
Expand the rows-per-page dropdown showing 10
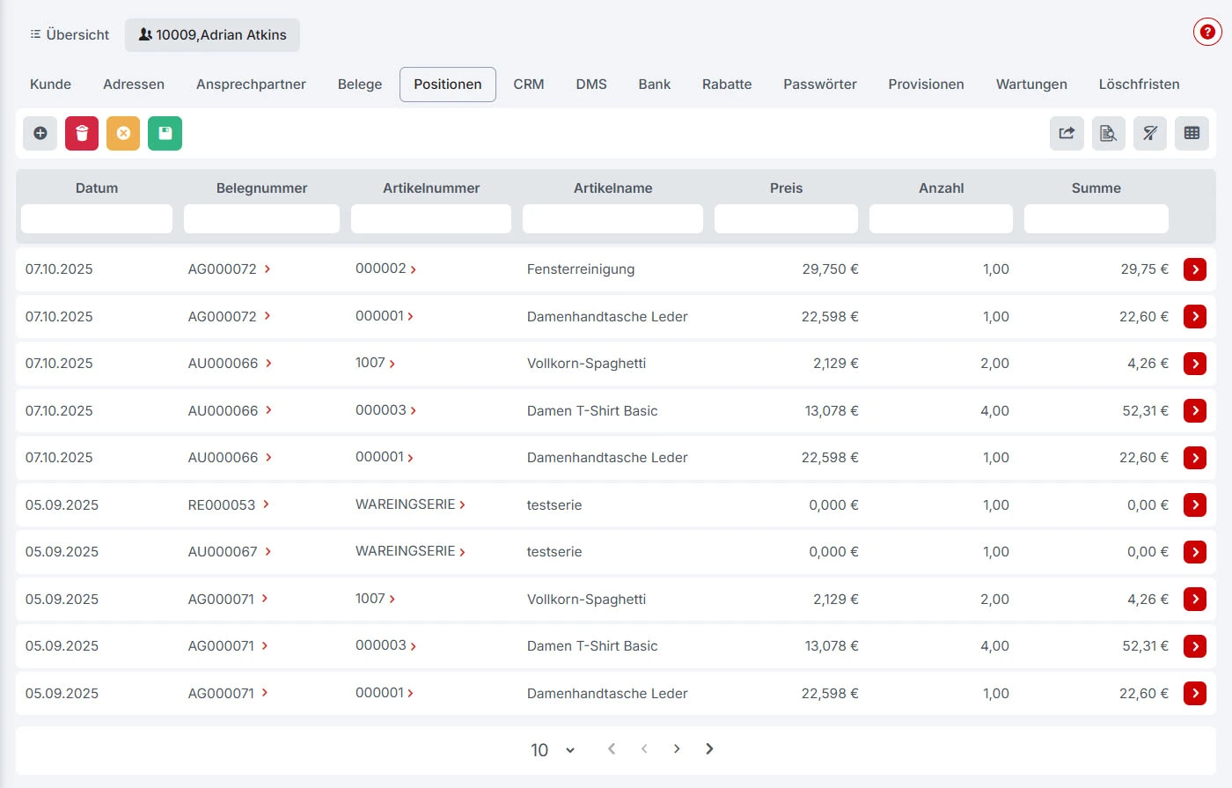tap(553, 749)
